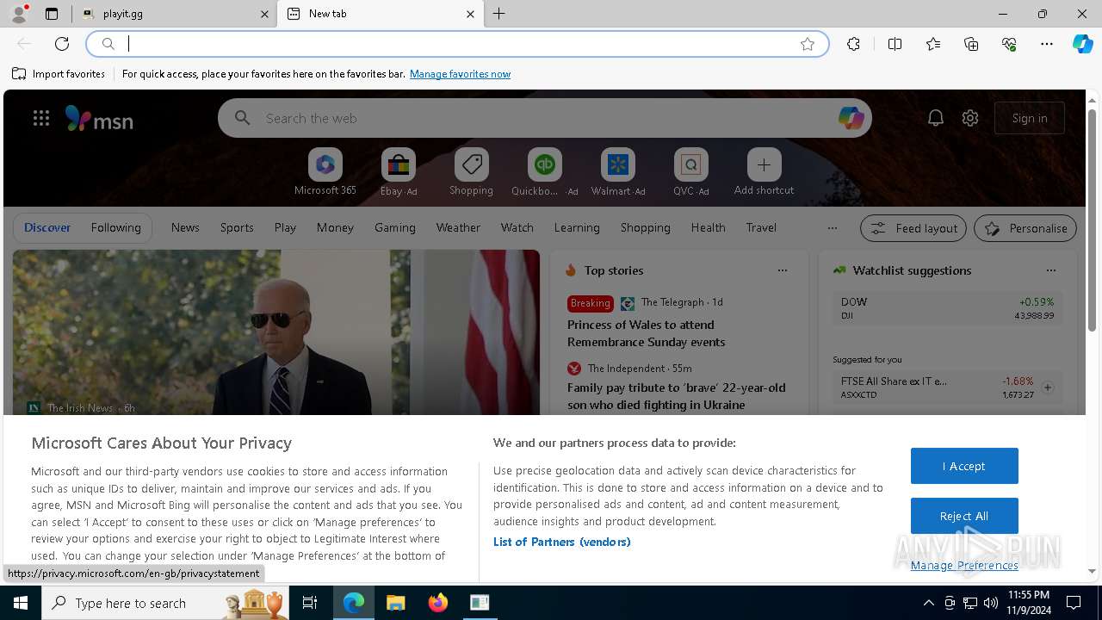Read Princess of Wales Remembrance Sunday story
Screen dimensions: 1102x620
[646, 333]
